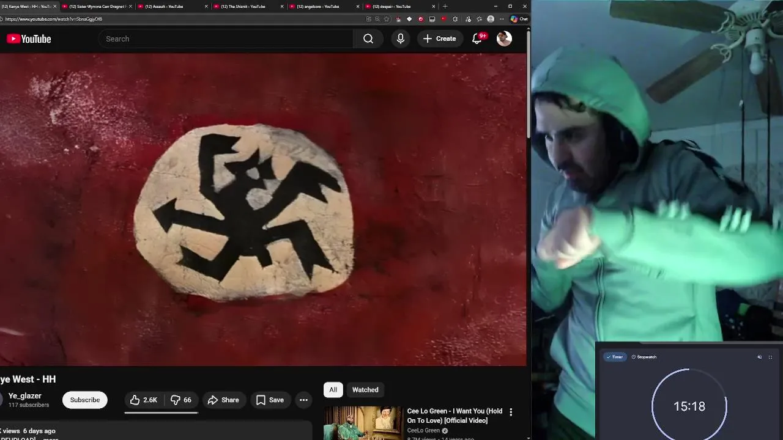
Task: Click the 117 subscribers text
Action: coord(29,405)
